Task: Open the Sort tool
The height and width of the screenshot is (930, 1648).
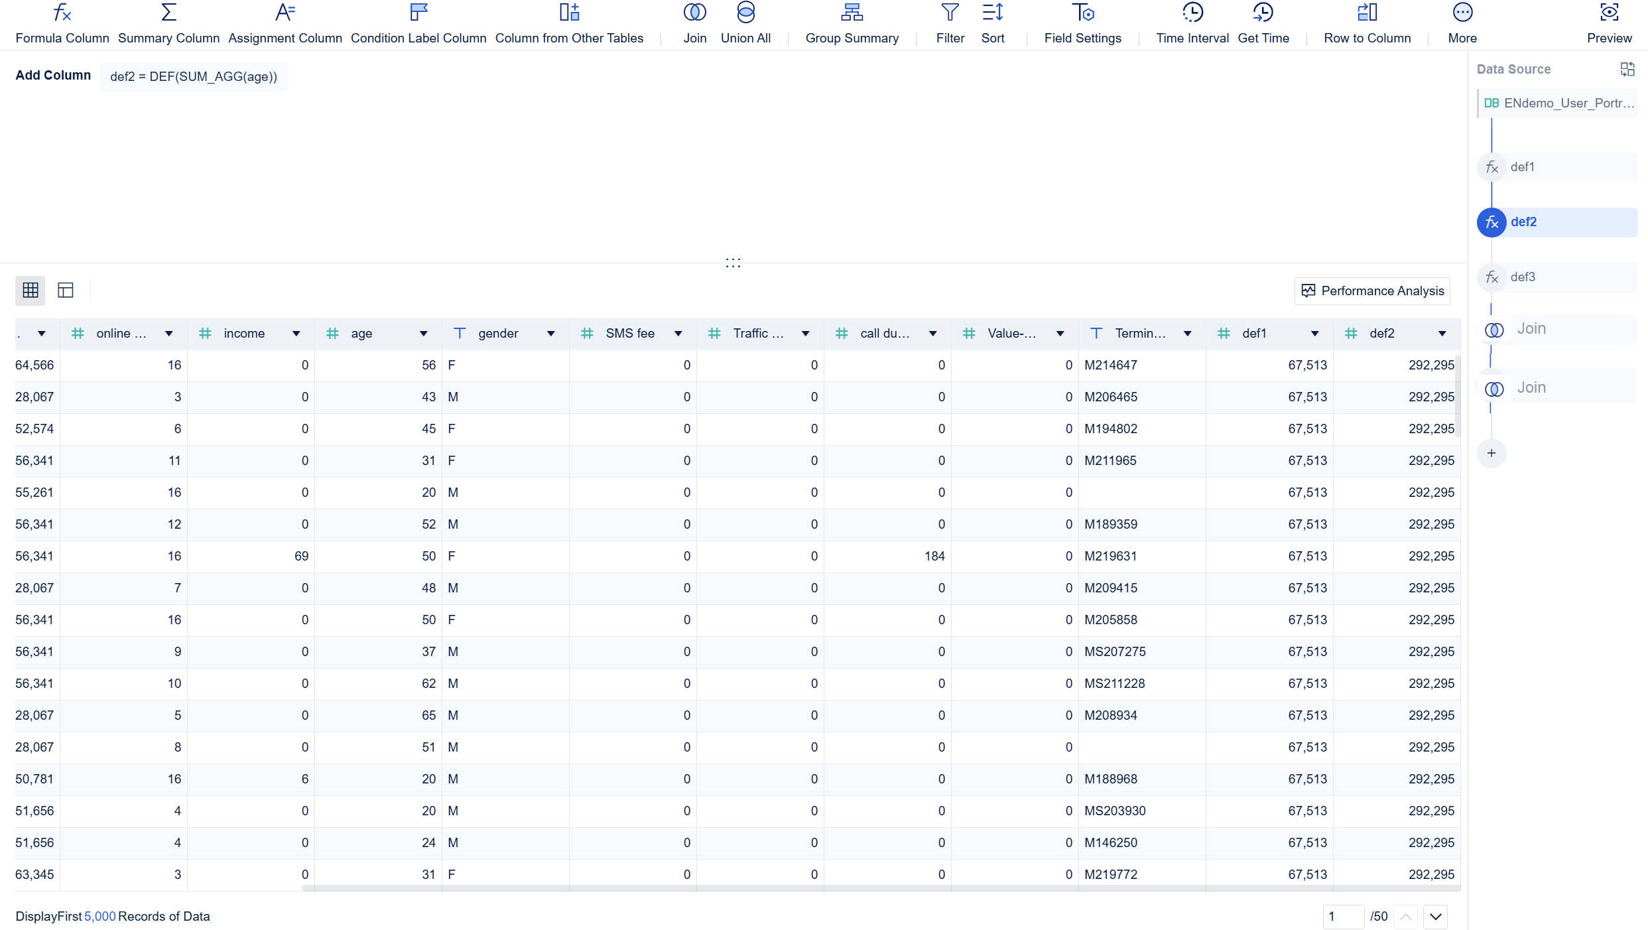Action: [x=993, y=24]
